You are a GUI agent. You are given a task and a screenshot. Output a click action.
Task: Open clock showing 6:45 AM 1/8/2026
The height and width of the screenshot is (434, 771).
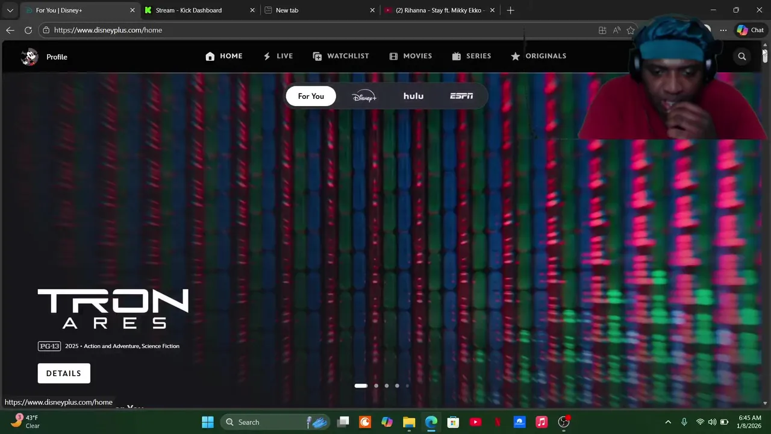750,421
